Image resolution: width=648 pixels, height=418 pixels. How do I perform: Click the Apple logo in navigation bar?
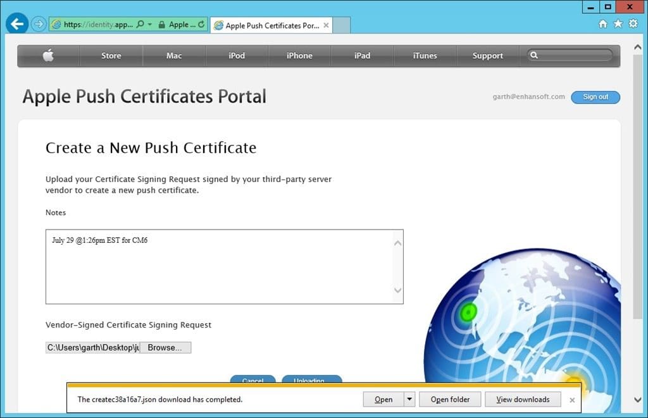(x=48, y=56)
